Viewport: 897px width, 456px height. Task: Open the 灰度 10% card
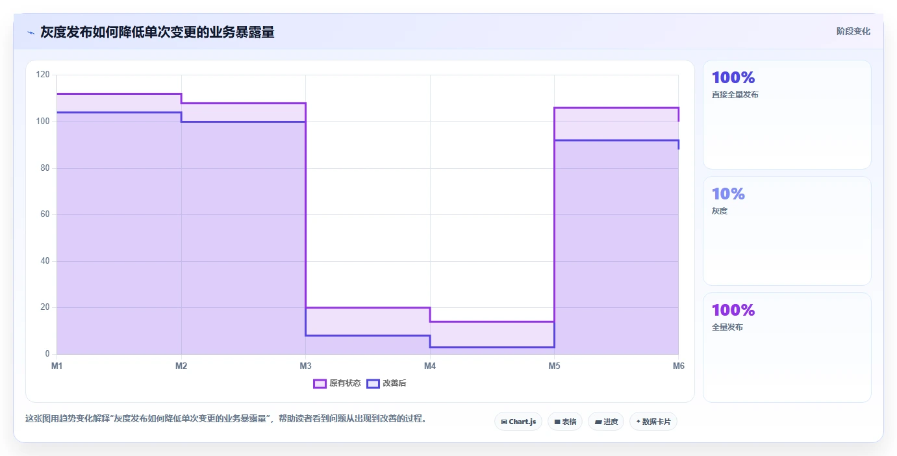point(787,231)
